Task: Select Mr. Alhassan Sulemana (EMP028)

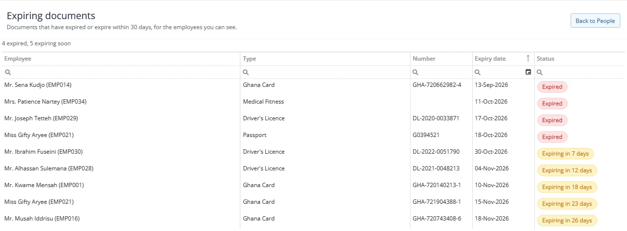Action: coord(49,168)
